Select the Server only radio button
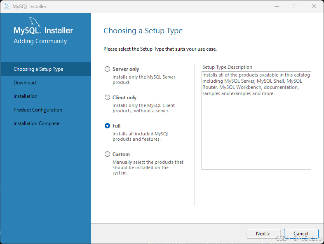The width and height of the screenshot is (324, 244). 107,69
